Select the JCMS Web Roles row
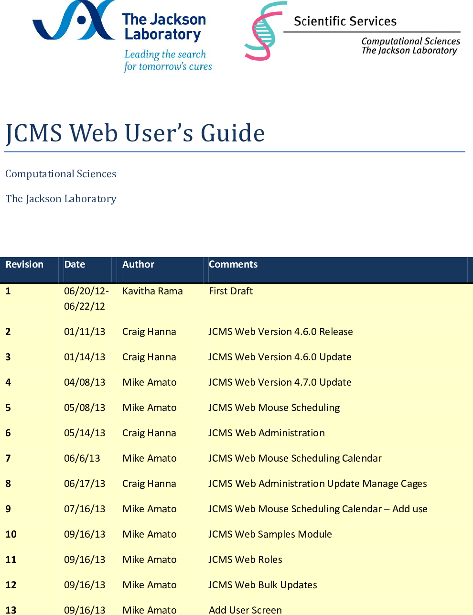 (245, 560)
